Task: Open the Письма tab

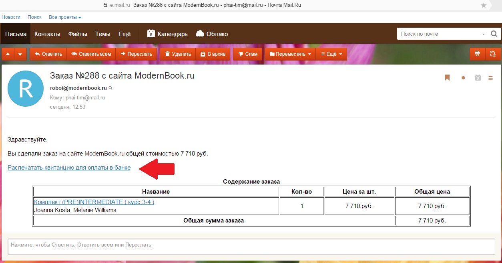Action: click(x=16, y=34)
